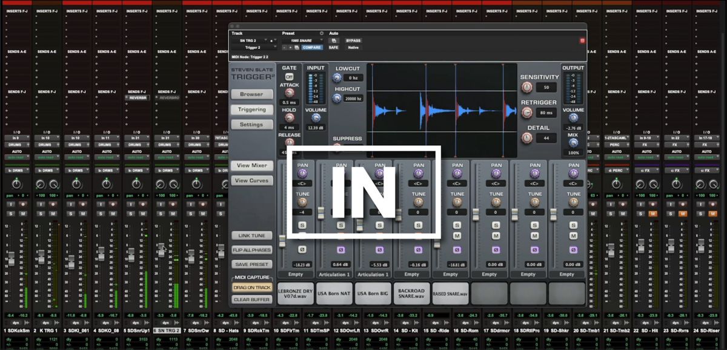Viewport: 727px width, 350px height.
Task: Open the Trigger 2 insert dropdown
Action: (x=254, y=46)
